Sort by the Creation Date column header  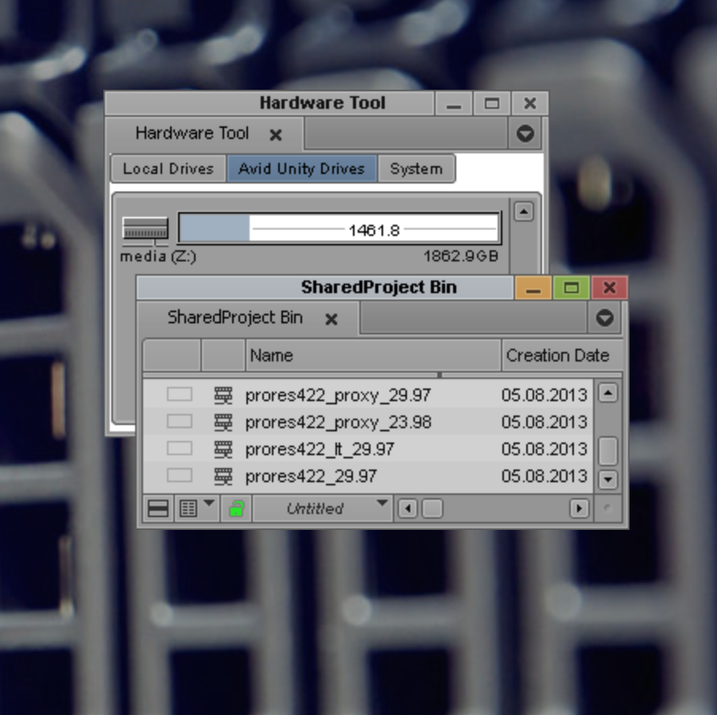point(559,355)
